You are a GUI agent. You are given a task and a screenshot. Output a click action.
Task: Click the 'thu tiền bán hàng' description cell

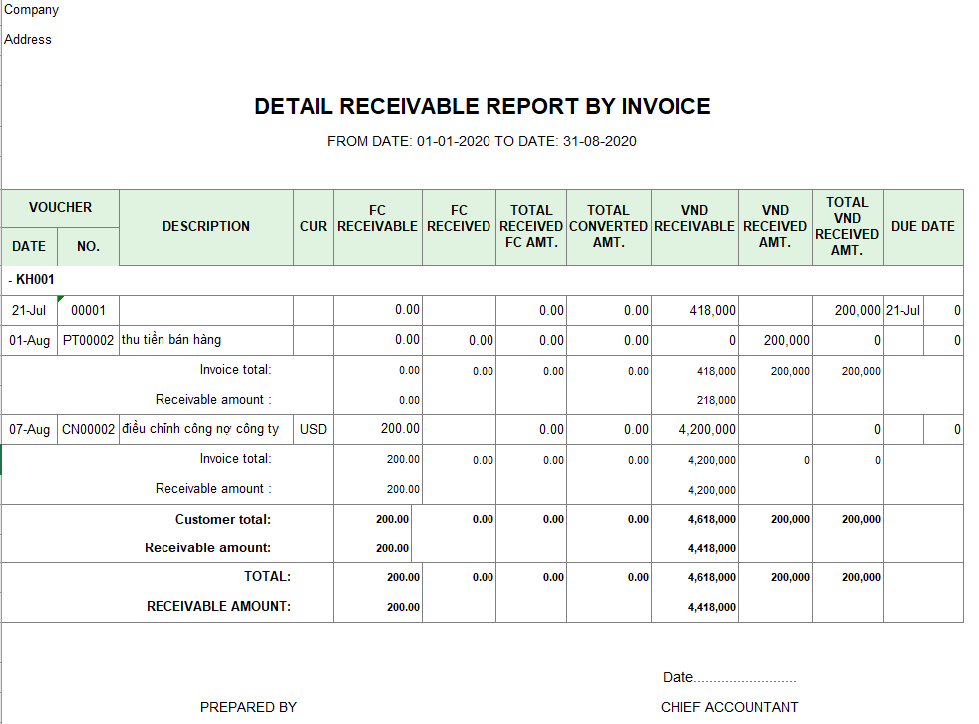click(171, 341)
